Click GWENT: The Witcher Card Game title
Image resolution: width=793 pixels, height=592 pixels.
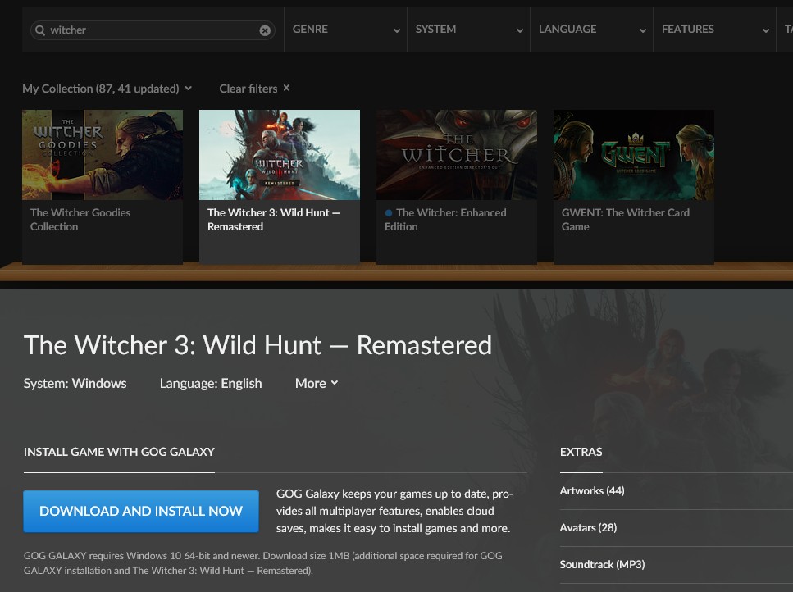pyautogui.click(x=626, y=220)
